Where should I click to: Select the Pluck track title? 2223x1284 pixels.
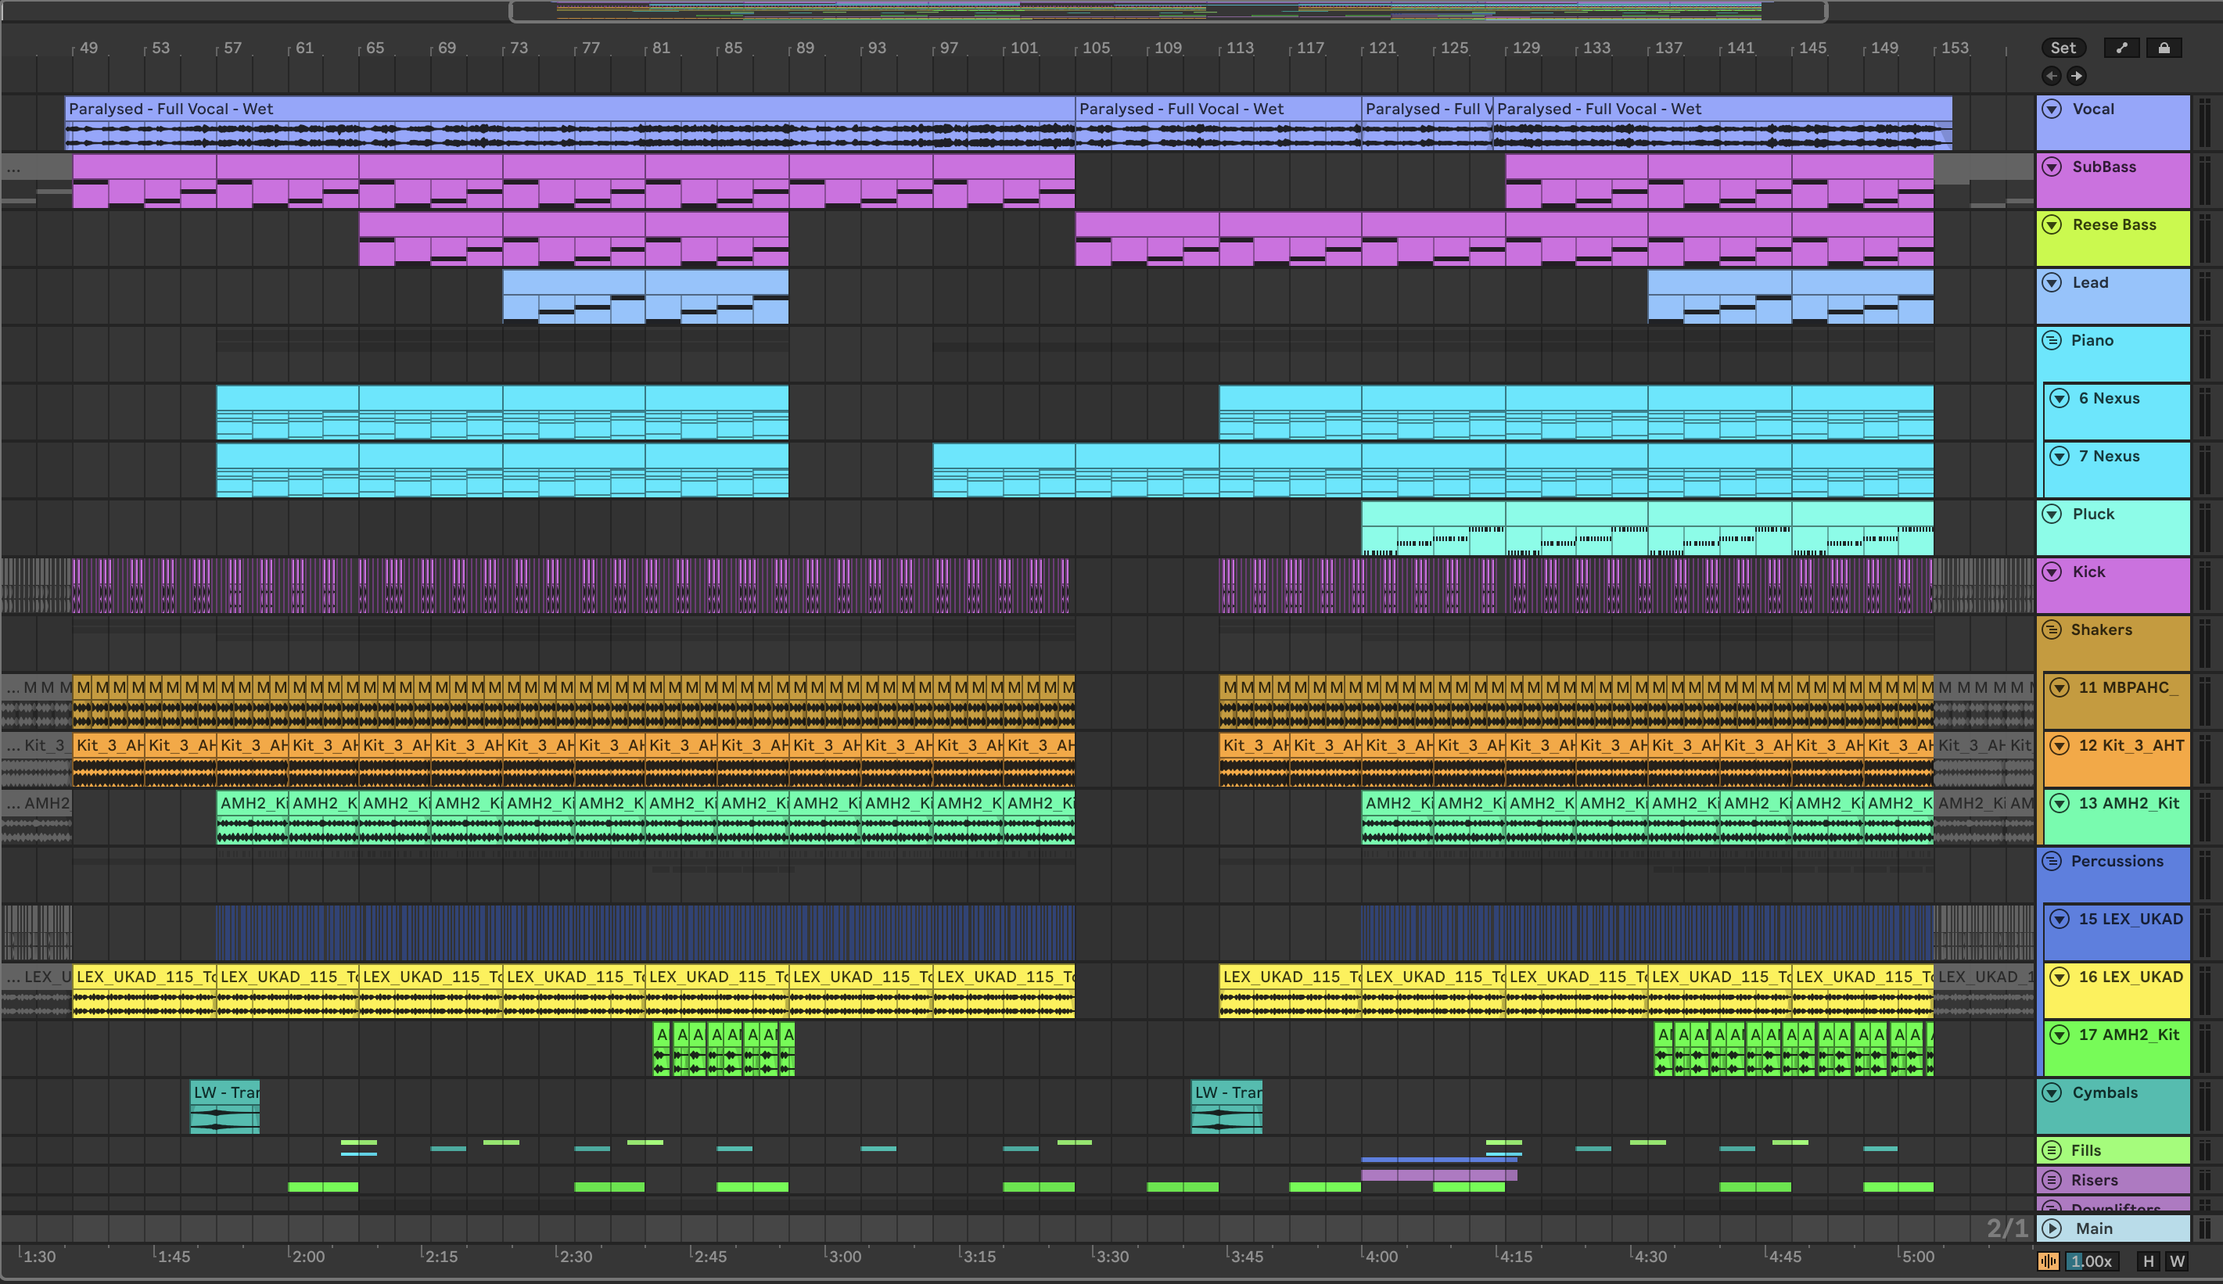[2093, 514]
